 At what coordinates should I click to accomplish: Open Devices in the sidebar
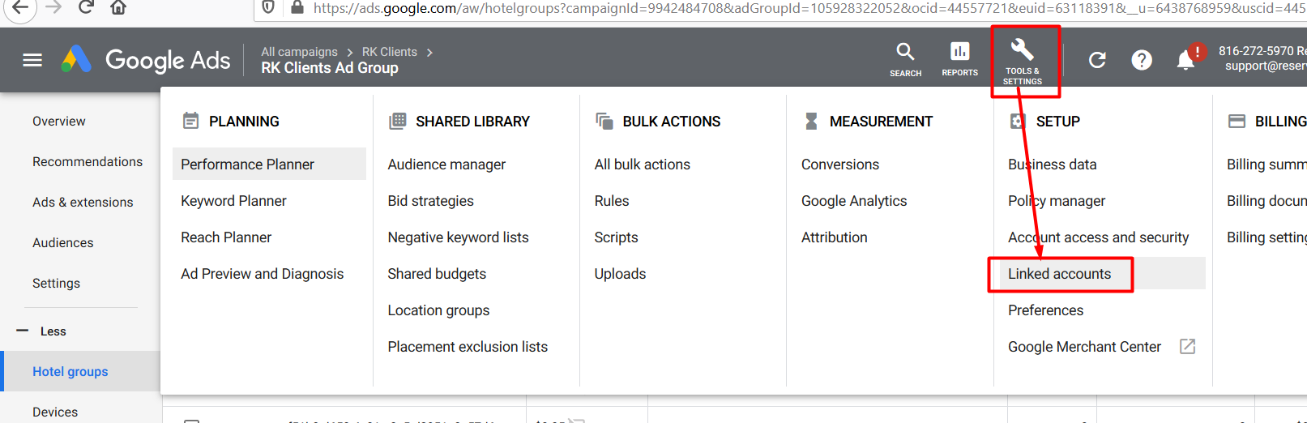[x=55, y=412]
